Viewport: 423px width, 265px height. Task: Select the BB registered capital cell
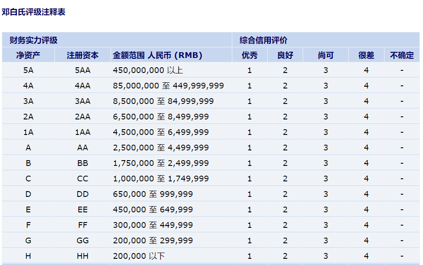tap(83, 163)
